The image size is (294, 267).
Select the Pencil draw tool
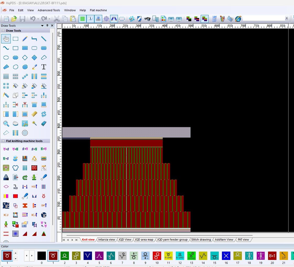click(25, 39)
